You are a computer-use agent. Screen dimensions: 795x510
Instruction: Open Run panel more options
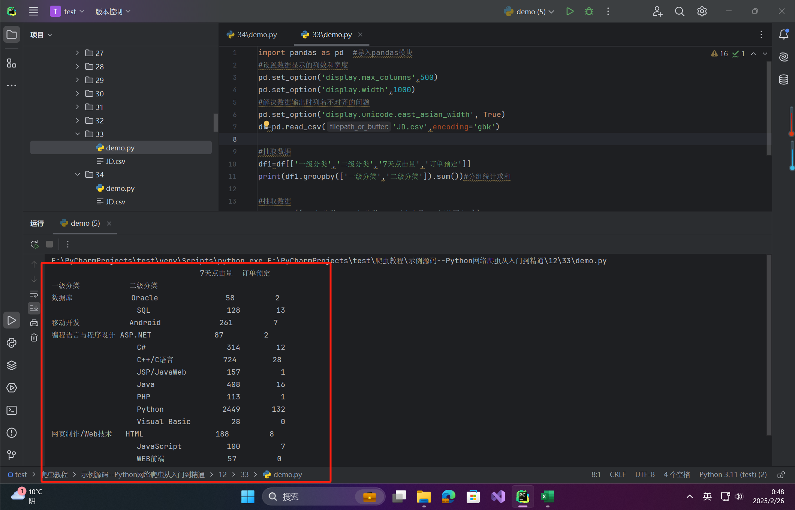click(68, 244)
